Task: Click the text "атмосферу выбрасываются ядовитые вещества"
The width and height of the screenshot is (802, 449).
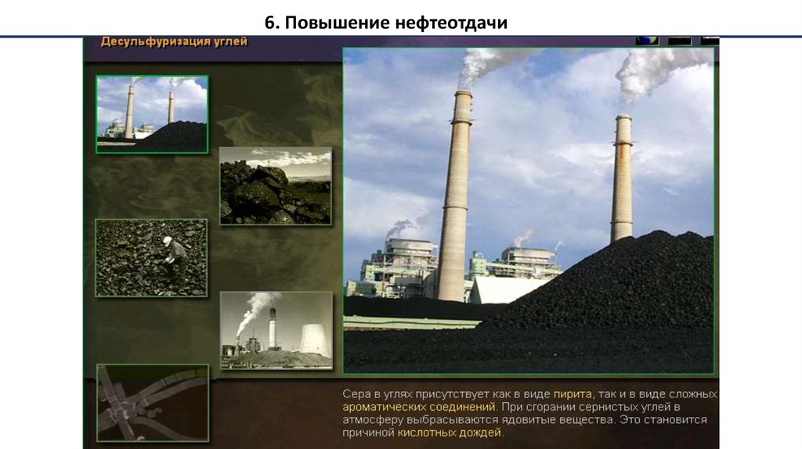Action: (x=479, y=420)
